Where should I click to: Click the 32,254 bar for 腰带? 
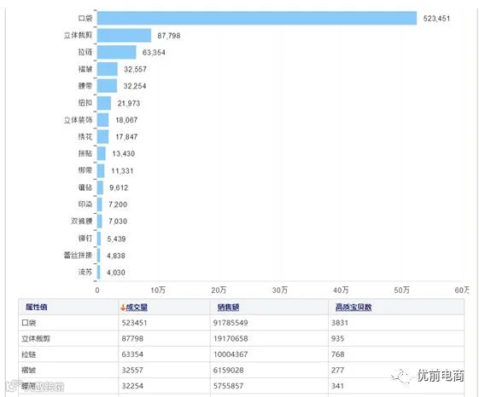107,86
